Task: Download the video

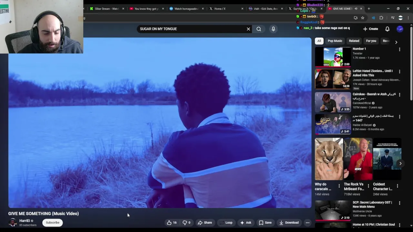Action: tap(289, 223)
